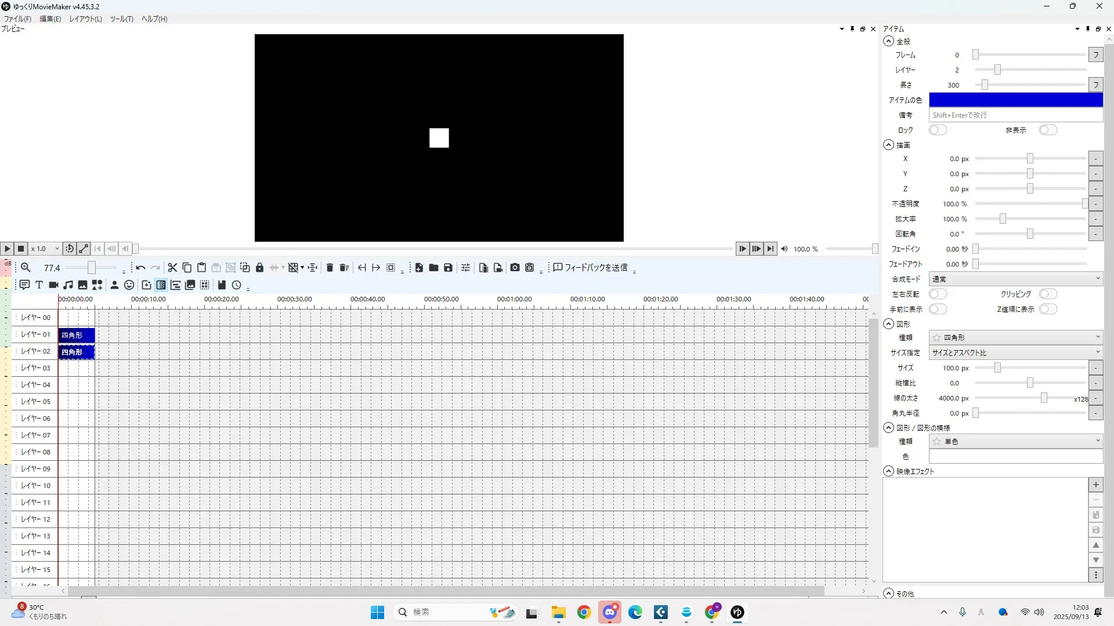Open the 合成モード dropdown showing 通常
The image size is (1114, 626).
tap(1015, 279)
